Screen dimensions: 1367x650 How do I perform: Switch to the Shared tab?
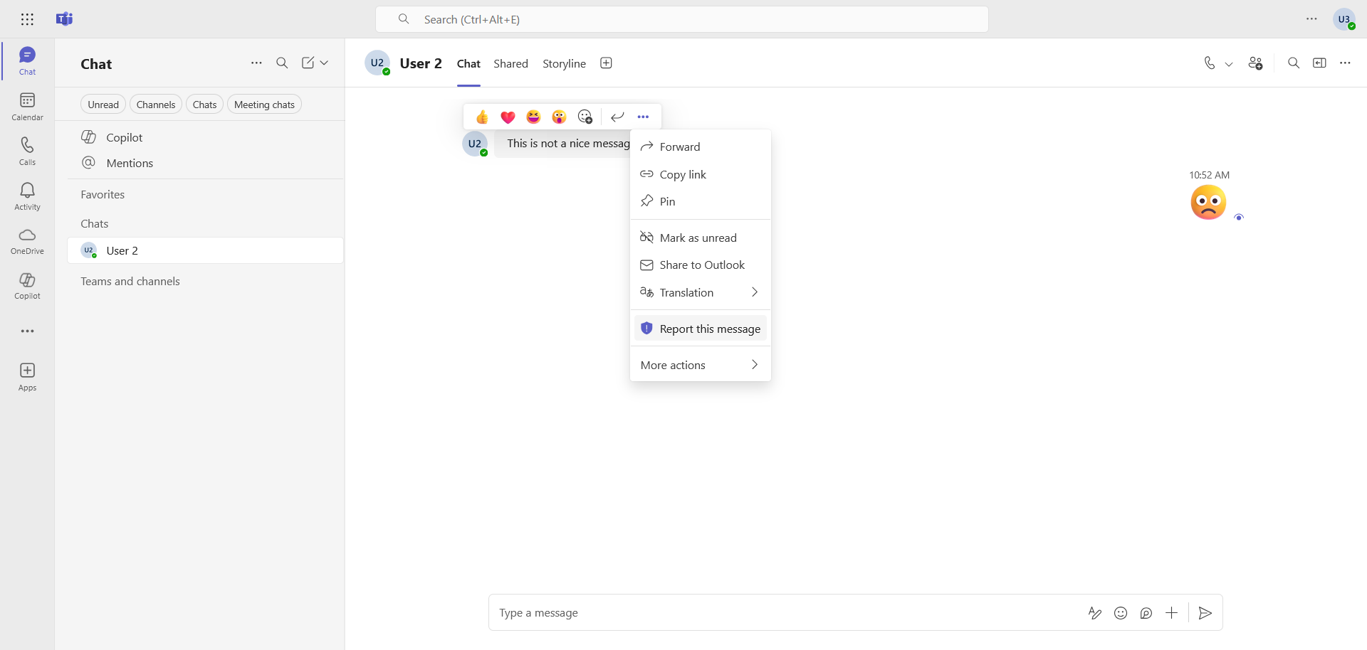[510, 64]
